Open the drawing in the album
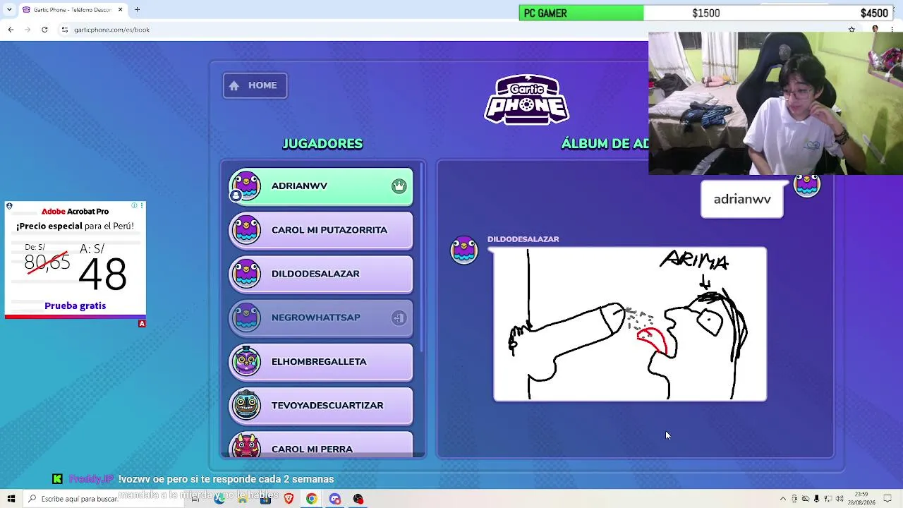Image resolution: width=903 pixels, height=508 pixels. point(630,324)
